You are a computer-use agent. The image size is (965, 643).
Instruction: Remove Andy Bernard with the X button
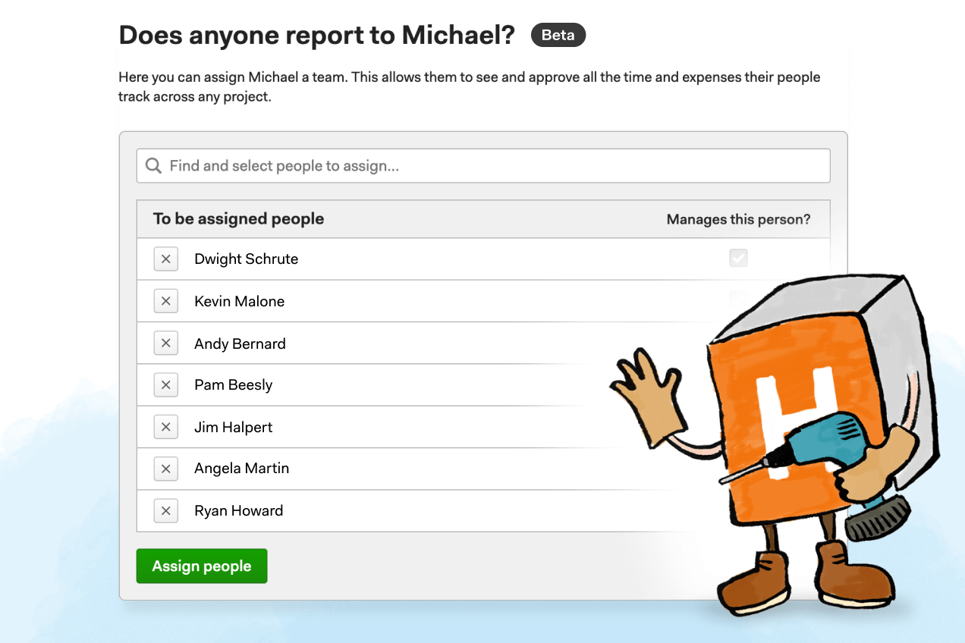(x=165, y=343)
